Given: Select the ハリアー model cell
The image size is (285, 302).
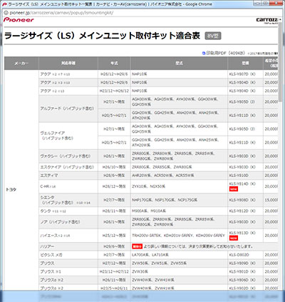Looking at the screenshot, I should click(x=68, y=246).
